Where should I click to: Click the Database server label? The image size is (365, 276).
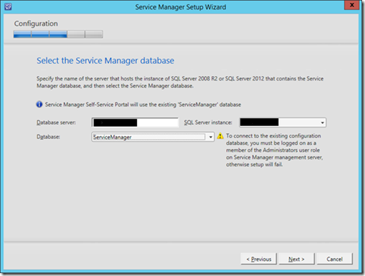coord(56,122)
